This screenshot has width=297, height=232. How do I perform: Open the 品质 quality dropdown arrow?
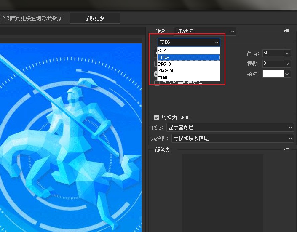[x=287, y=53]
